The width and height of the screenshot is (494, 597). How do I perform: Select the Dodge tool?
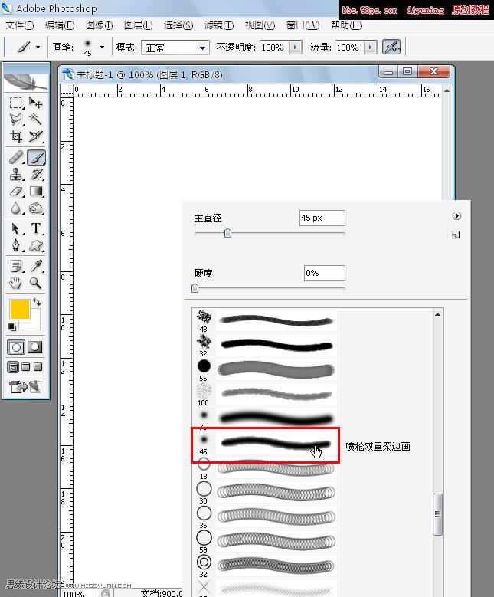click(36, 208)
